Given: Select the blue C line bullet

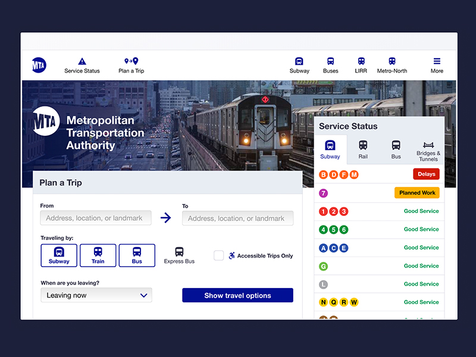Looking at the screenshot, I should tap(334, 248).
